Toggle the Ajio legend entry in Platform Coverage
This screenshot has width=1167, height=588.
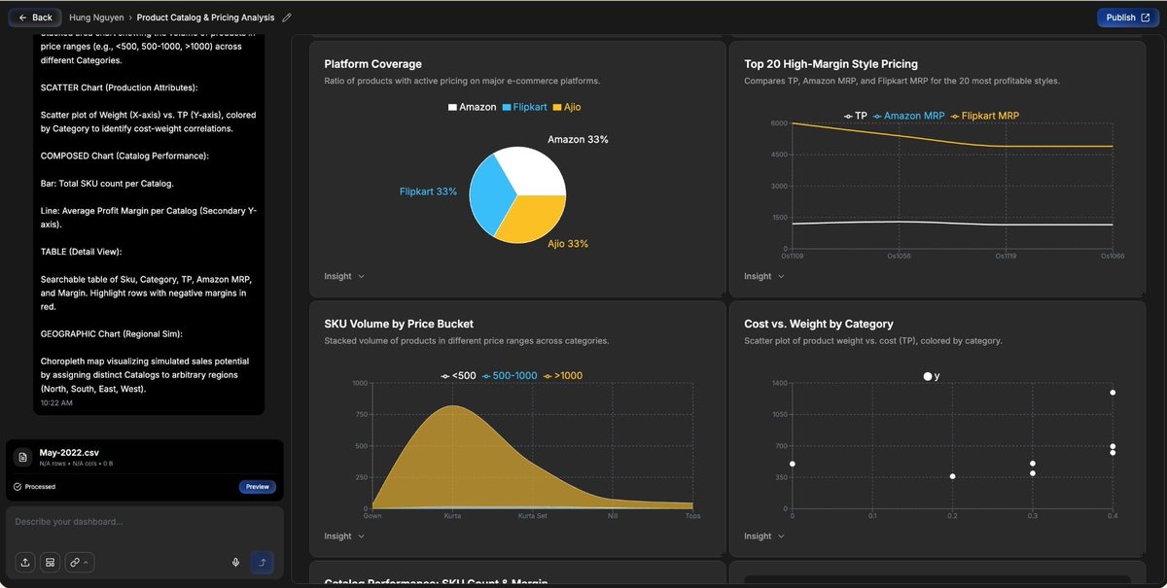coord(567,107)
